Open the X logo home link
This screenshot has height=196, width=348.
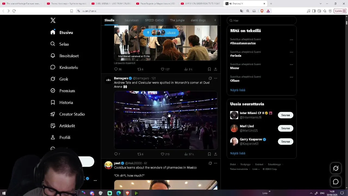coord(53,20)
